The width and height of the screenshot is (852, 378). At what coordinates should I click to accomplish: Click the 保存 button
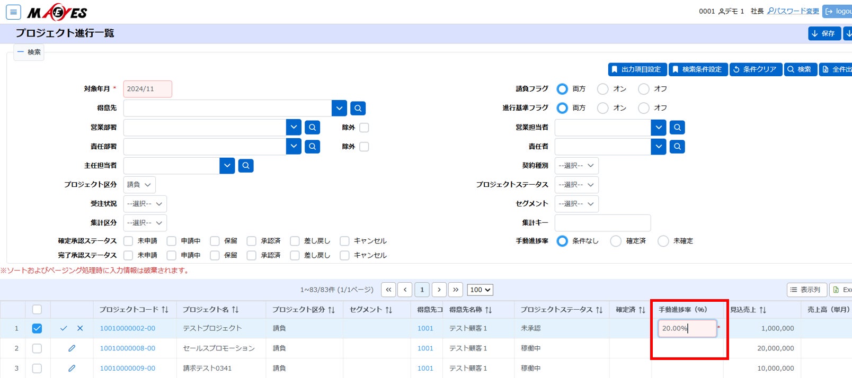824,33
